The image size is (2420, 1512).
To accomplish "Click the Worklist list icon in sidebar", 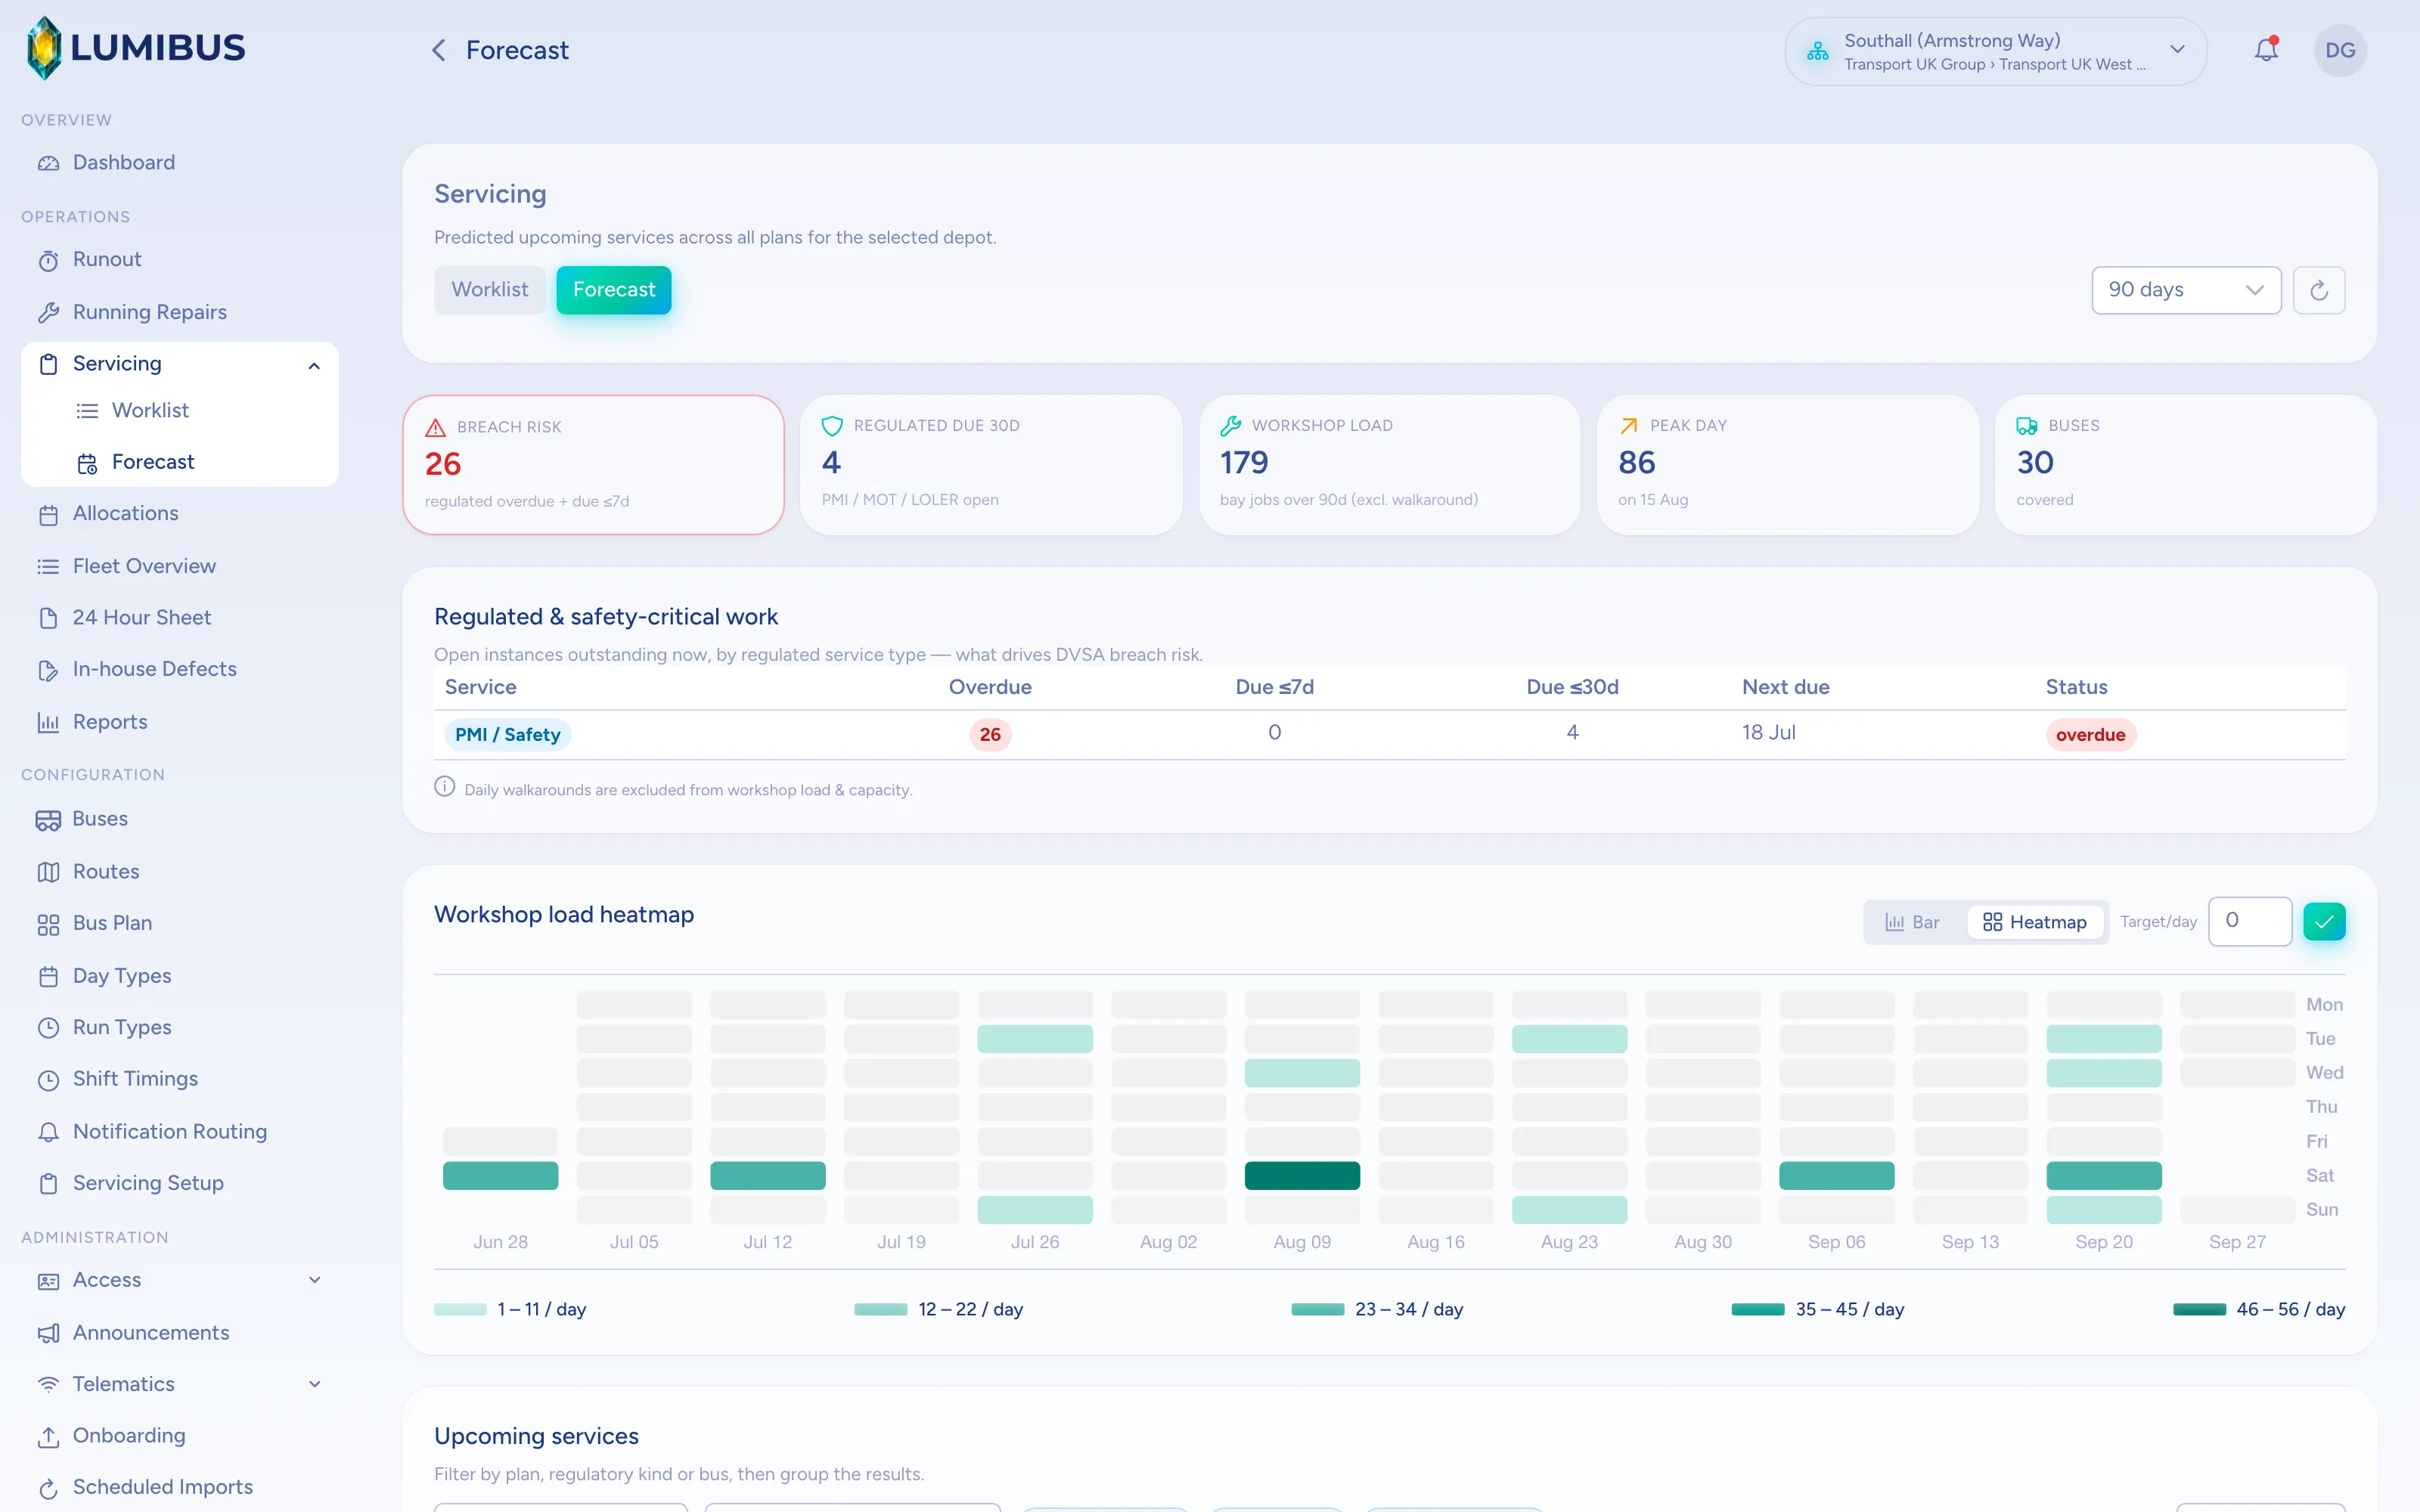I will [x=88, y=411].
